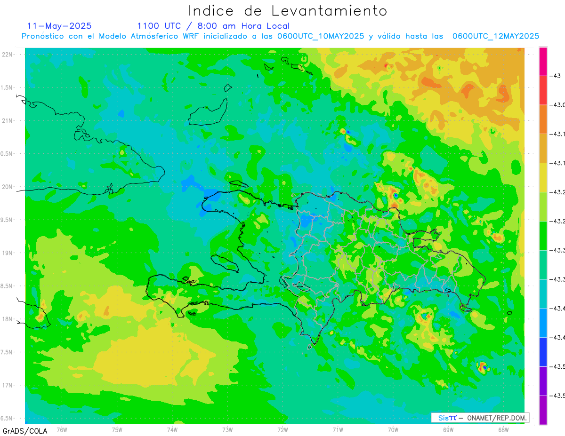565x436 pixels.
Task: Click the '20N' latitude label
Action: [8, 187]
